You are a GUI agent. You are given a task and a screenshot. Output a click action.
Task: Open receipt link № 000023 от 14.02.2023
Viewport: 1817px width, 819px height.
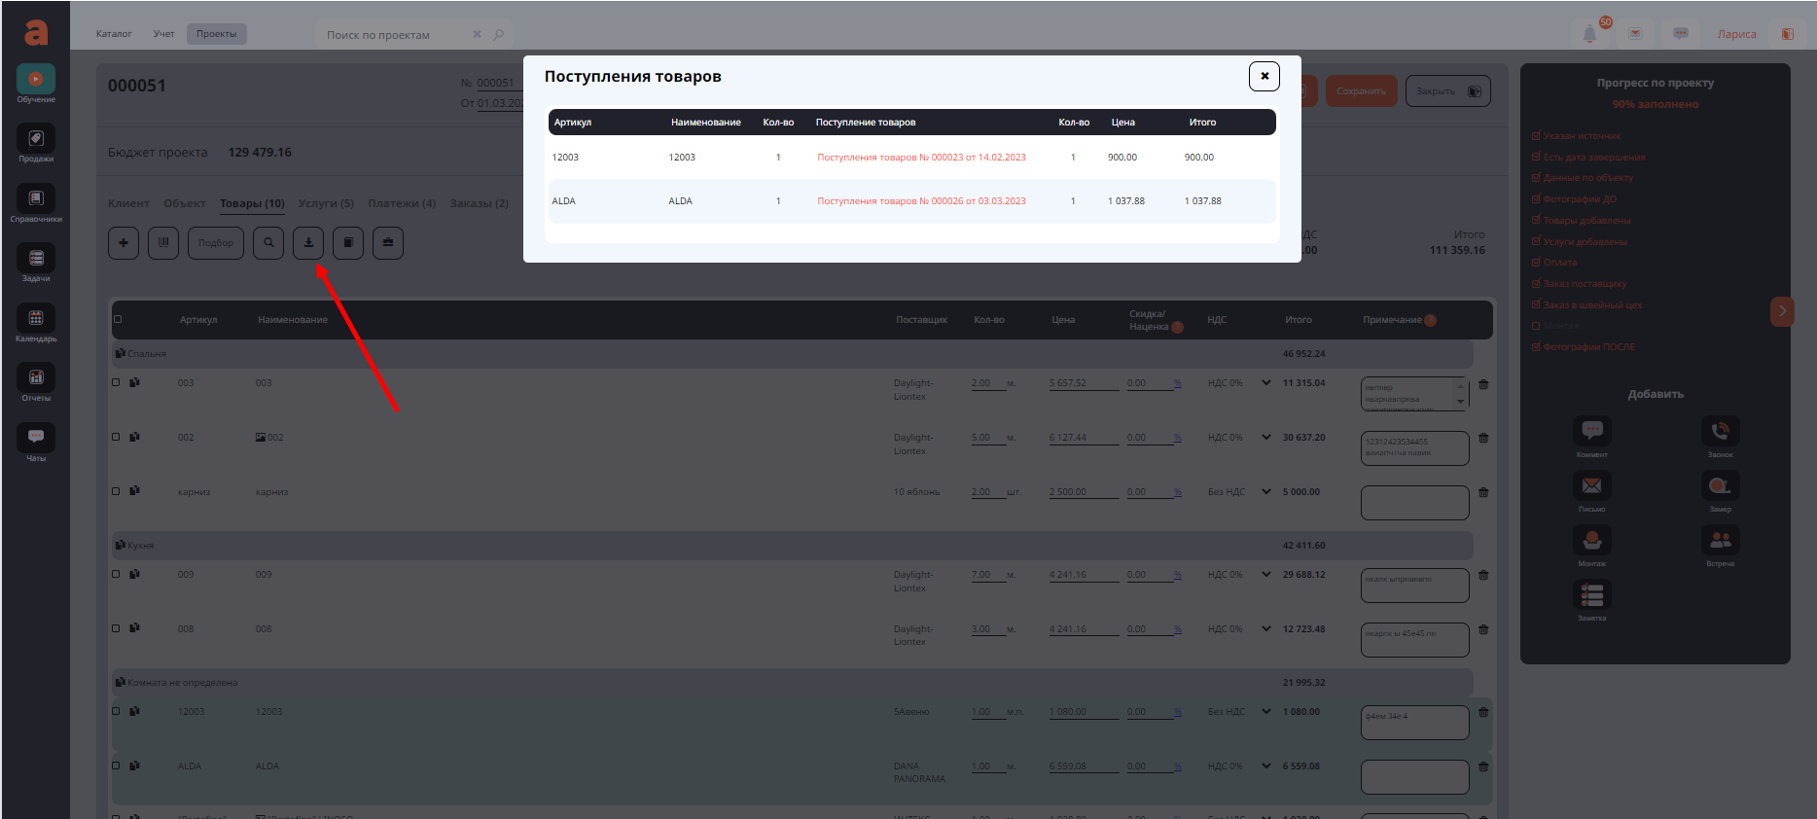pos(920,158)
